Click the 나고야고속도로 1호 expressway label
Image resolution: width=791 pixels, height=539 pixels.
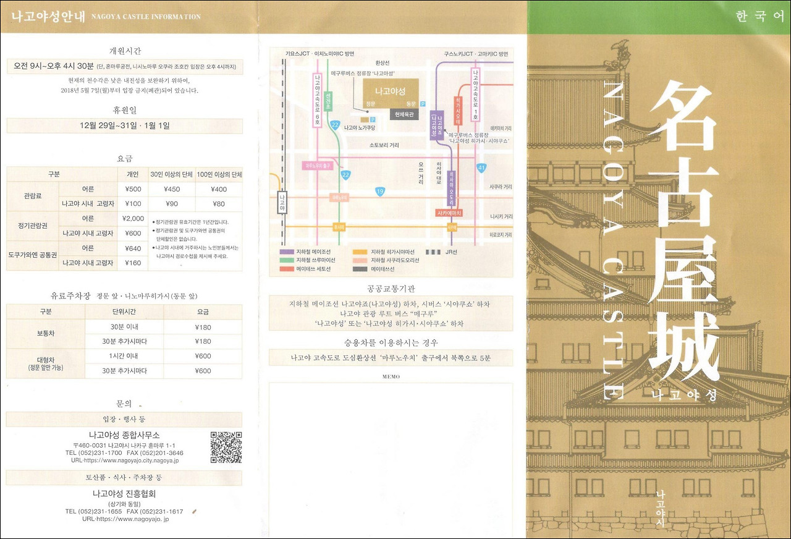(476, 95)
